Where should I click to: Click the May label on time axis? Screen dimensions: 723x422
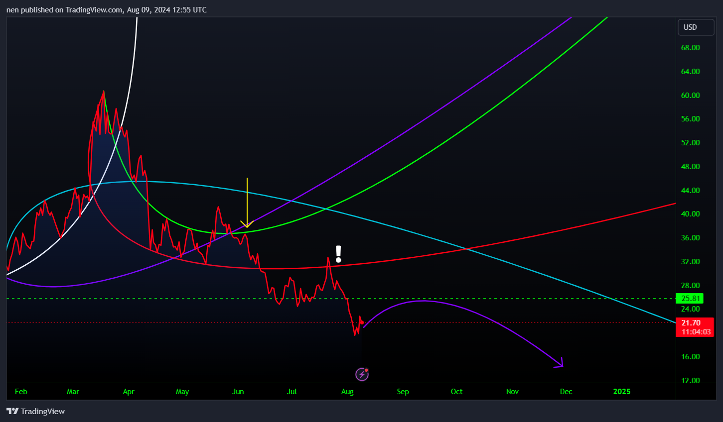pyautogui.click(x=182, y=392)
